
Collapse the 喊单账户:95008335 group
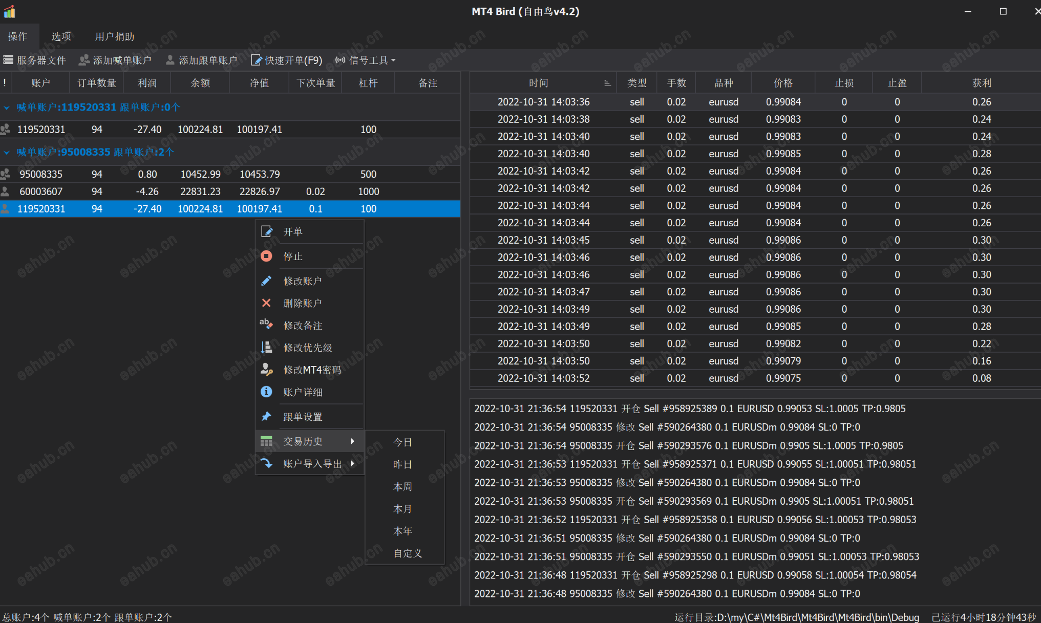[7, 153]
